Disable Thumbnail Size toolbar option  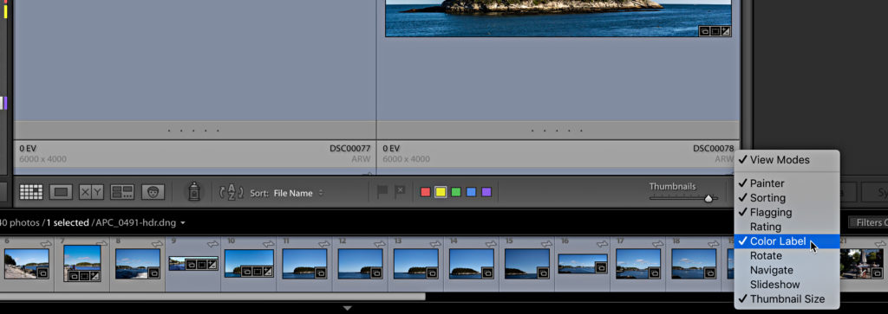click(x=787, y=298)
